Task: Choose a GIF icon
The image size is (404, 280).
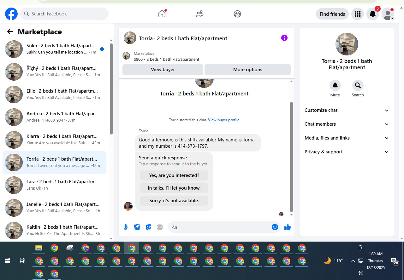Action: 160,227
